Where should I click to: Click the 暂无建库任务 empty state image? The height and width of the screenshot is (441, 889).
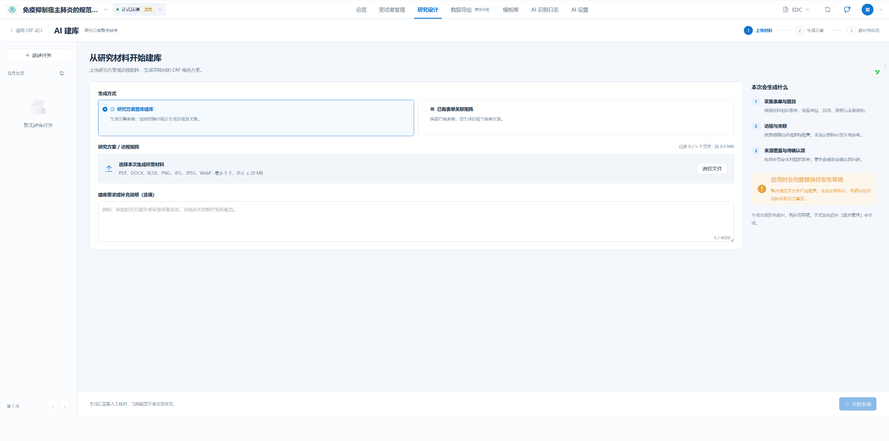(x=38, y=106)
